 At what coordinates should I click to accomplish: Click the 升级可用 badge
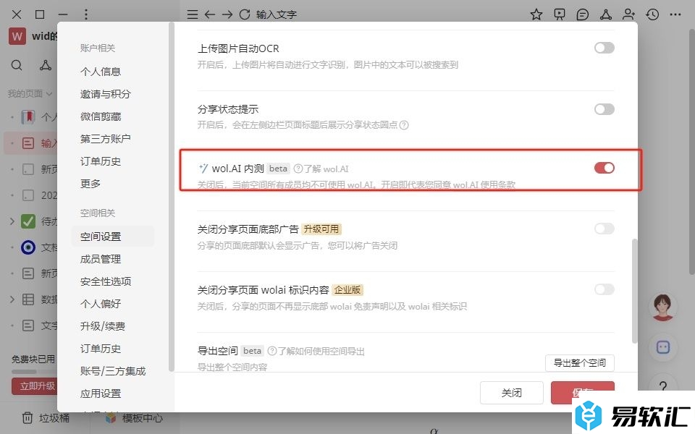click(321, 229)
